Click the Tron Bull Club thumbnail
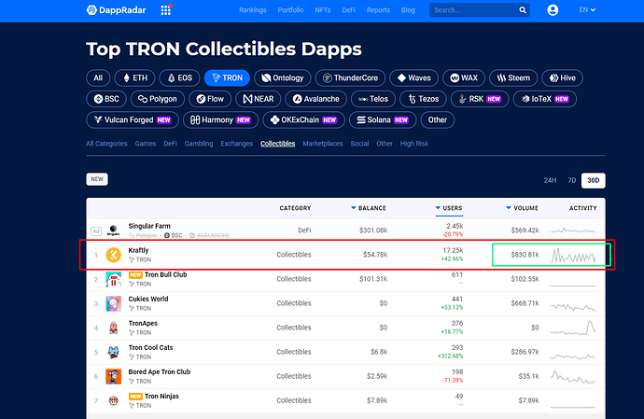The width and height of the screenshot is (644, 419). pyautogui.click(x=113, y=279)
